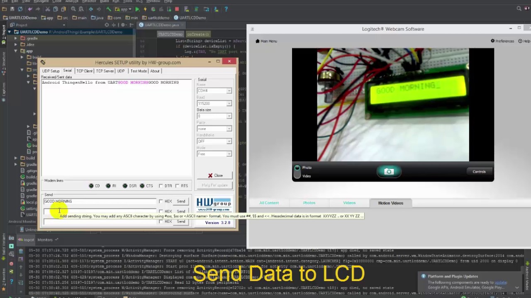The height and width of the screenshot is (298, 531).
Task: Toggle the DTR modem line checkbox
Action: (x=161, y=186)
